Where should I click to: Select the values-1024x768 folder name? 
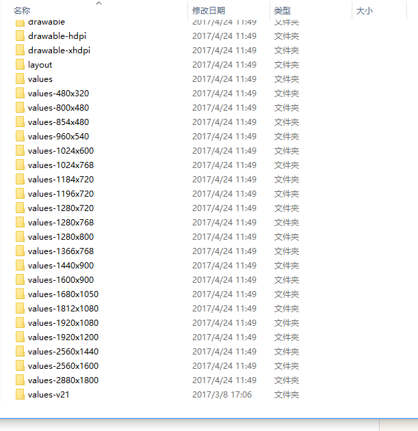point(61,165)
